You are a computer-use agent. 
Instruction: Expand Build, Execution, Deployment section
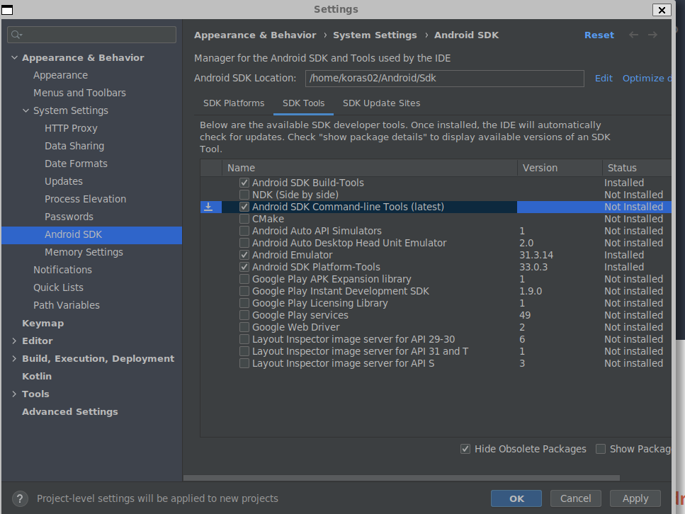14,358
